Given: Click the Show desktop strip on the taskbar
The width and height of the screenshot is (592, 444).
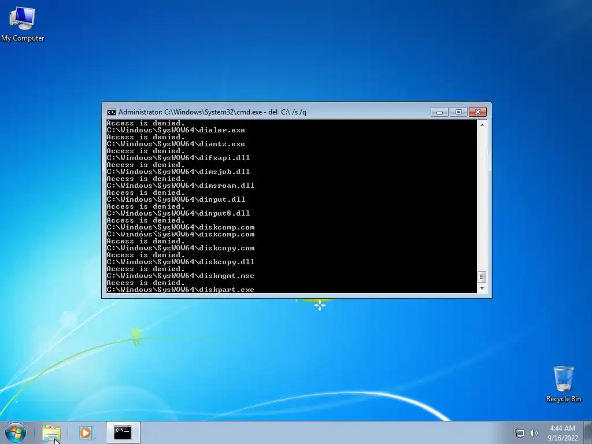Looking at the screenshot, I should (588, 432).
